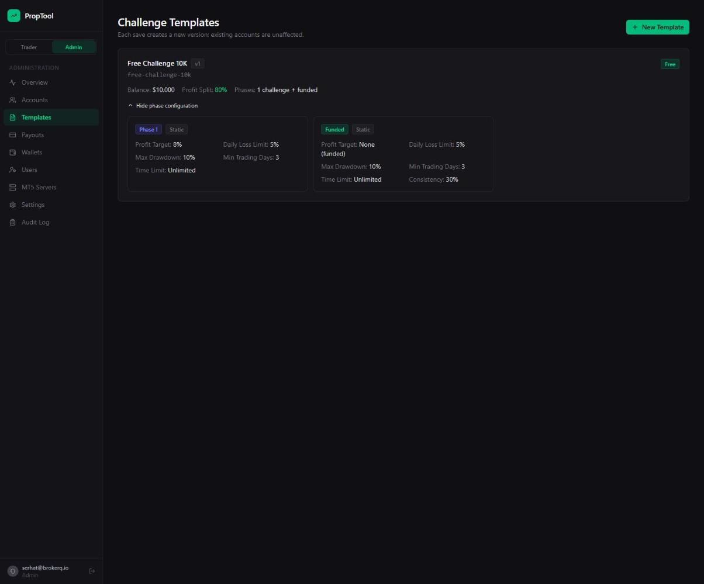
Task: Open the Accounts page
Action: 51,100
